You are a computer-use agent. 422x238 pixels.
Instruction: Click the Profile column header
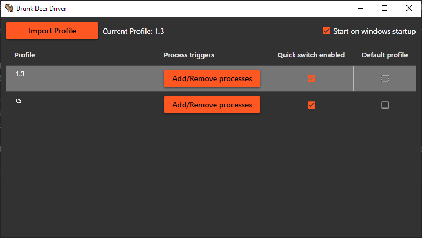click(25, 55)
